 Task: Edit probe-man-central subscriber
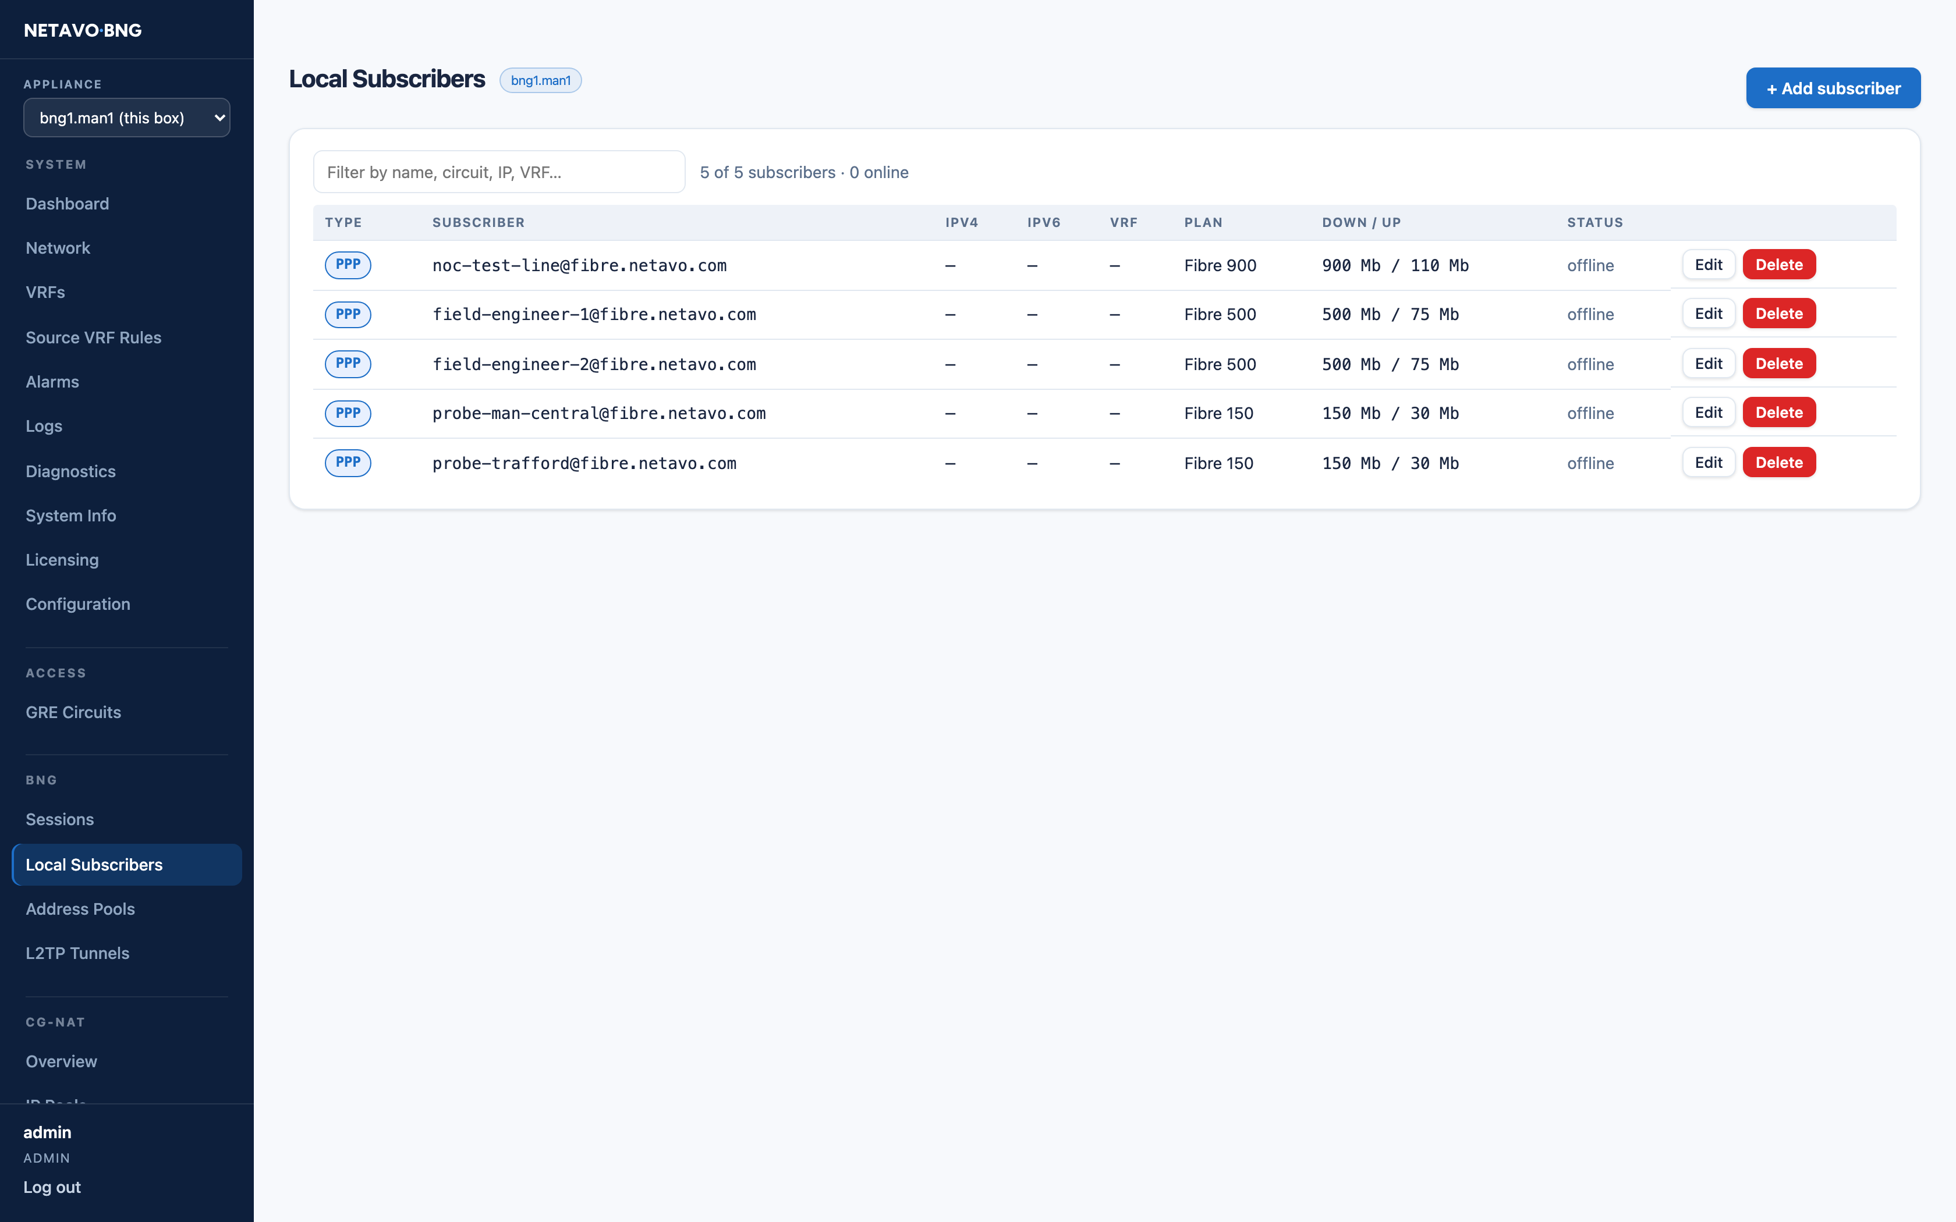click(1709, 413)
